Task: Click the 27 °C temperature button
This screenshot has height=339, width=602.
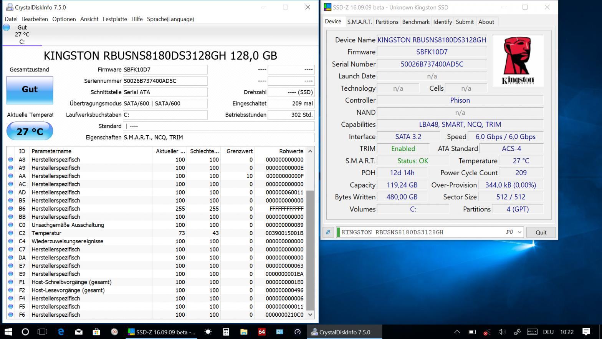Action: pos(30,131)
